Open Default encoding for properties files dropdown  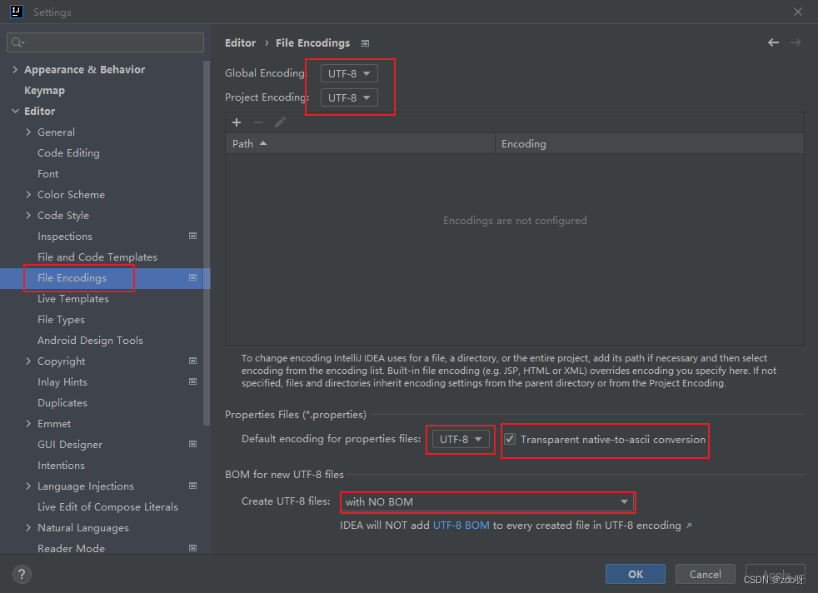461,439
